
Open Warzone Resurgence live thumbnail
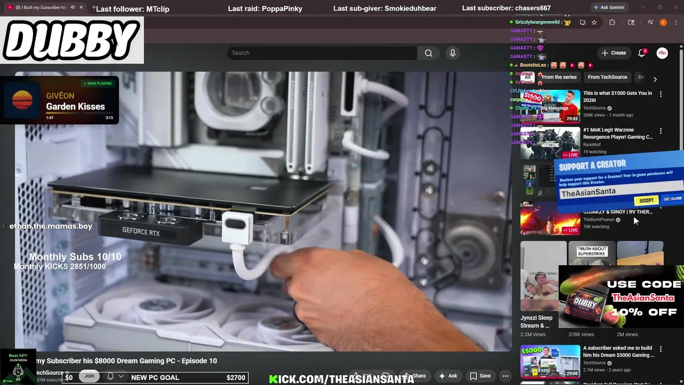tap(550, 143)
